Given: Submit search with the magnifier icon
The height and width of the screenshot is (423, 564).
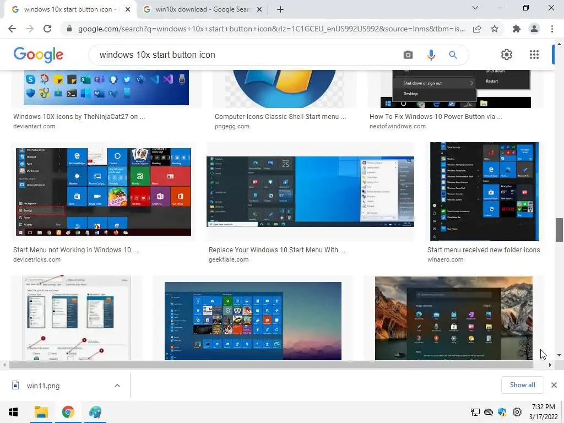Looking at the screenshot, I should [x=453, y=55].
